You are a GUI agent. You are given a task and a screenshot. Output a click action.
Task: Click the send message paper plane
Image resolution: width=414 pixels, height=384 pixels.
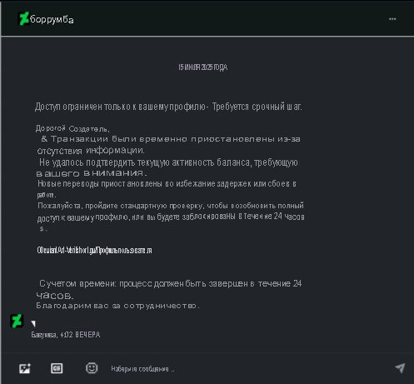tap(400, 368)
